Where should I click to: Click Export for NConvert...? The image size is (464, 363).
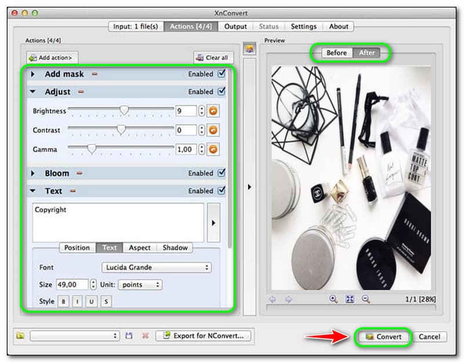[x=204, y=336]
